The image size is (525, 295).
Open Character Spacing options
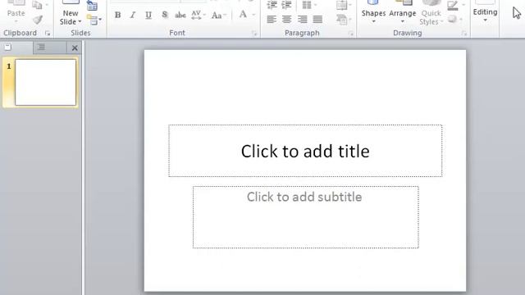coord(199,15)
